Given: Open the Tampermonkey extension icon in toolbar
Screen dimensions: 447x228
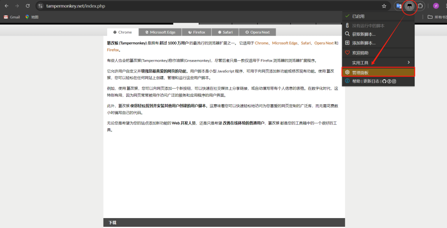Looking at the screenshot, I should [x=409, y=6].
